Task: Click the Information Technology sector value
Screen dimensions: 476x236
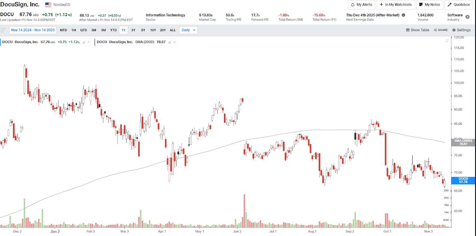Action: pos(165,15)
